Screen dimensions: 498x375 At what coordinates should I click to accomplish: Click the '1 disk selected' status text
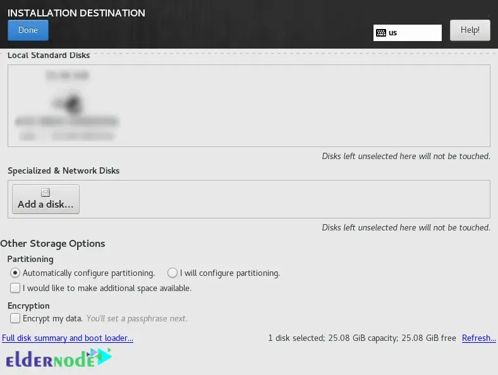click(x=361, y=338)
